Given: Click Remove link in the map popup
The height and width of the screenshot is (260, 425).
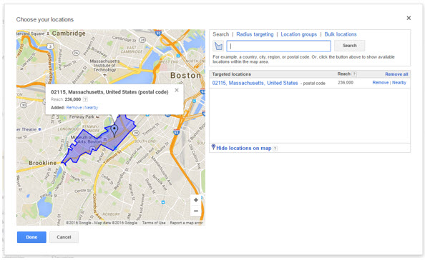Looking at the screenshot, I should click(x=74, y=108).
